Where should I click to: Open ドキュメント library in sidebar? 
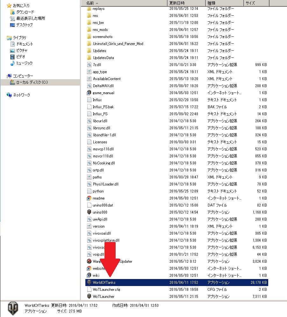point(25,44)
